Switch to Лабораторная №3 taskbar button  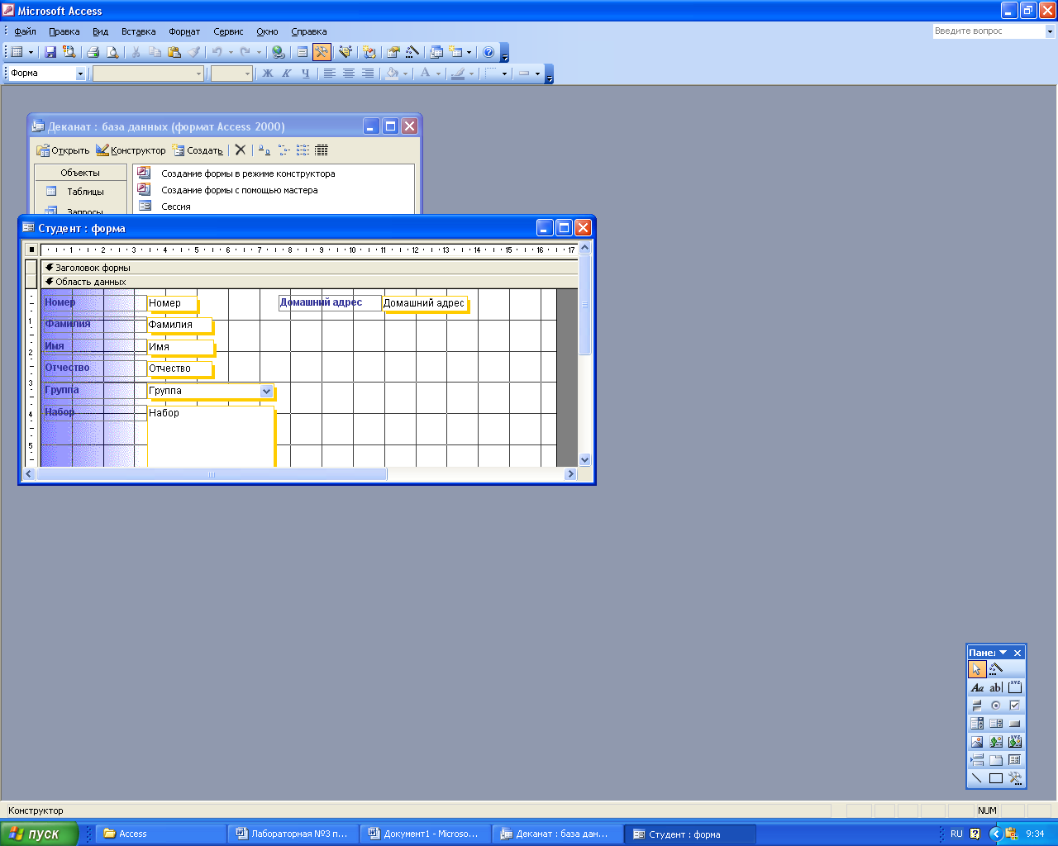tap(293, 834)
